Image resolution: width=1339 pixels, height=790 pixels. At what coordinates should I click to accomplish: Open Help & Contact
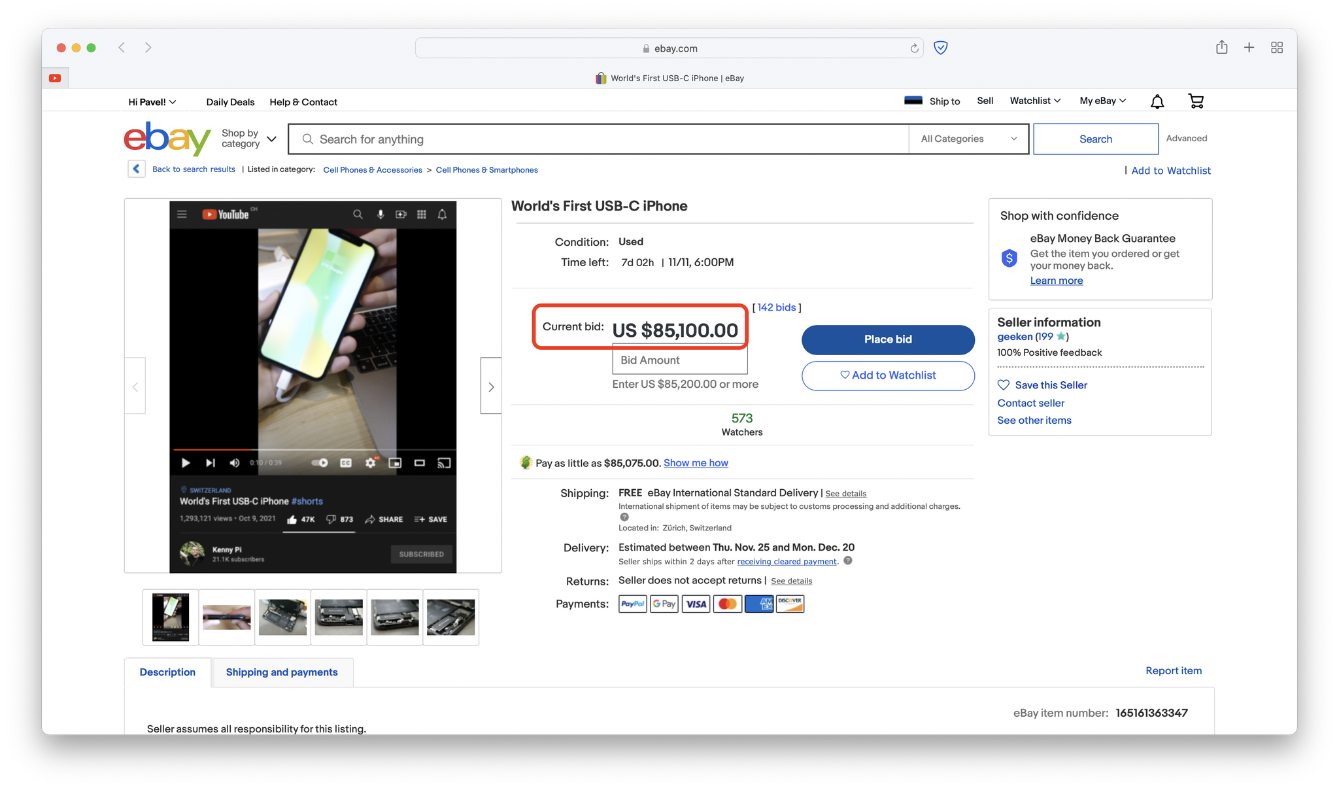point(303,102)
